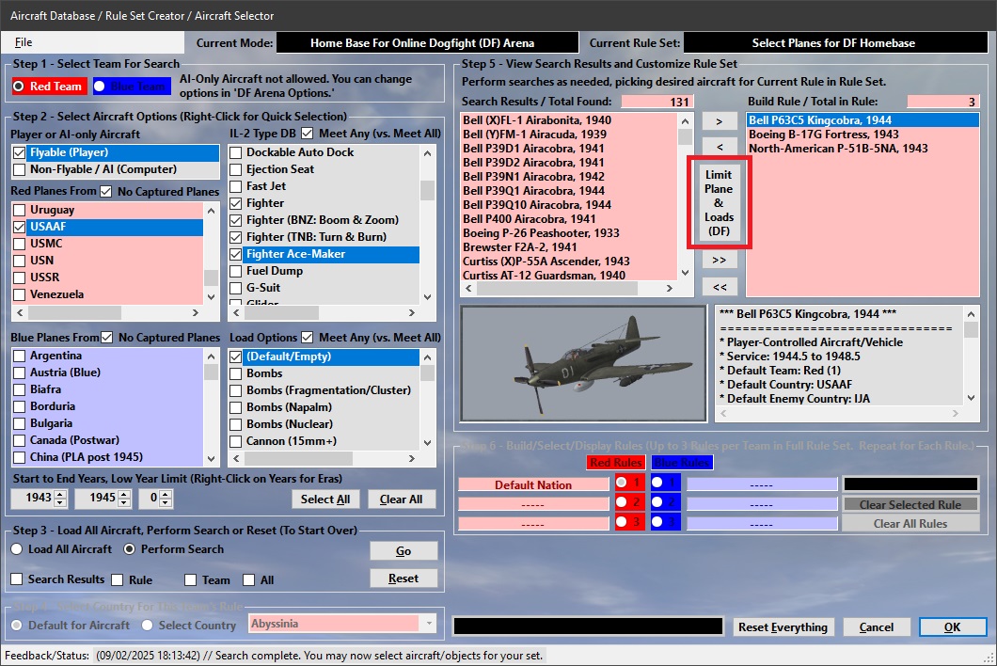The width and height of the screenshot is (997, 666).
Task: Confirm with the OK button
Action: (953, 627)
